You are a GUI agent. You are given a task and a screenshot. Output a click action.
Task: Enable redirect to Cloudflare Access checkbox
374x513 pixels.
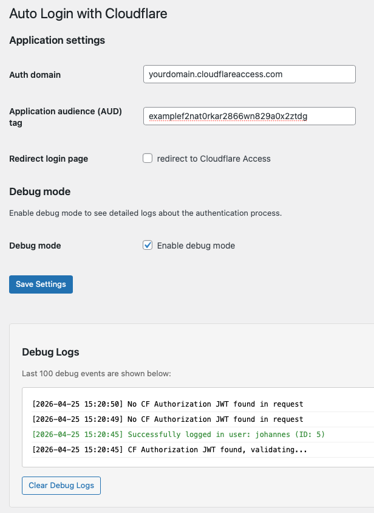pos(148,159)
